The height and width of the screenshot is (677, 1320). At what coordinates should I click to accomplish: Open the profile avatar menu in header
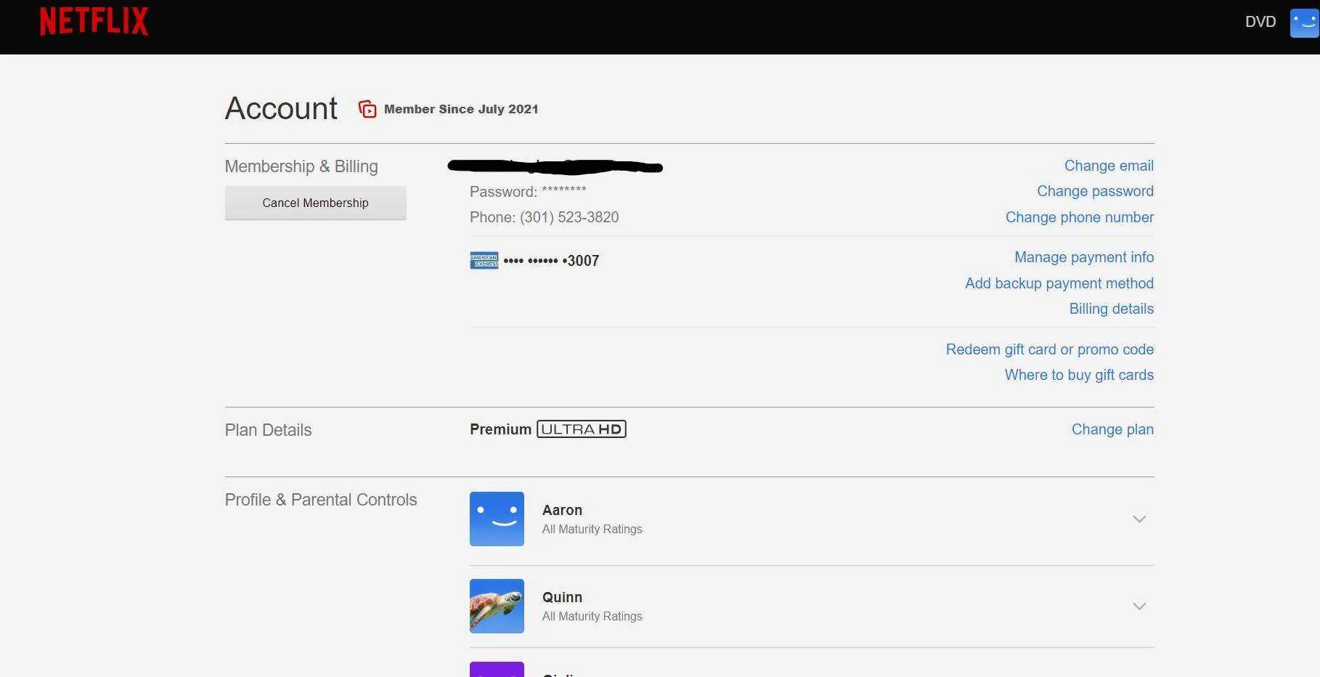click(x=1304, y=23)
